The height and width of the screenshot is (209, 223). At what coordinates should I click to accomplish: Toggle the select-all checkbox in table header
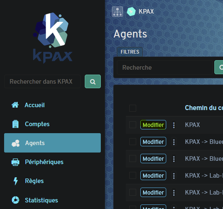[x=132, y=108]
